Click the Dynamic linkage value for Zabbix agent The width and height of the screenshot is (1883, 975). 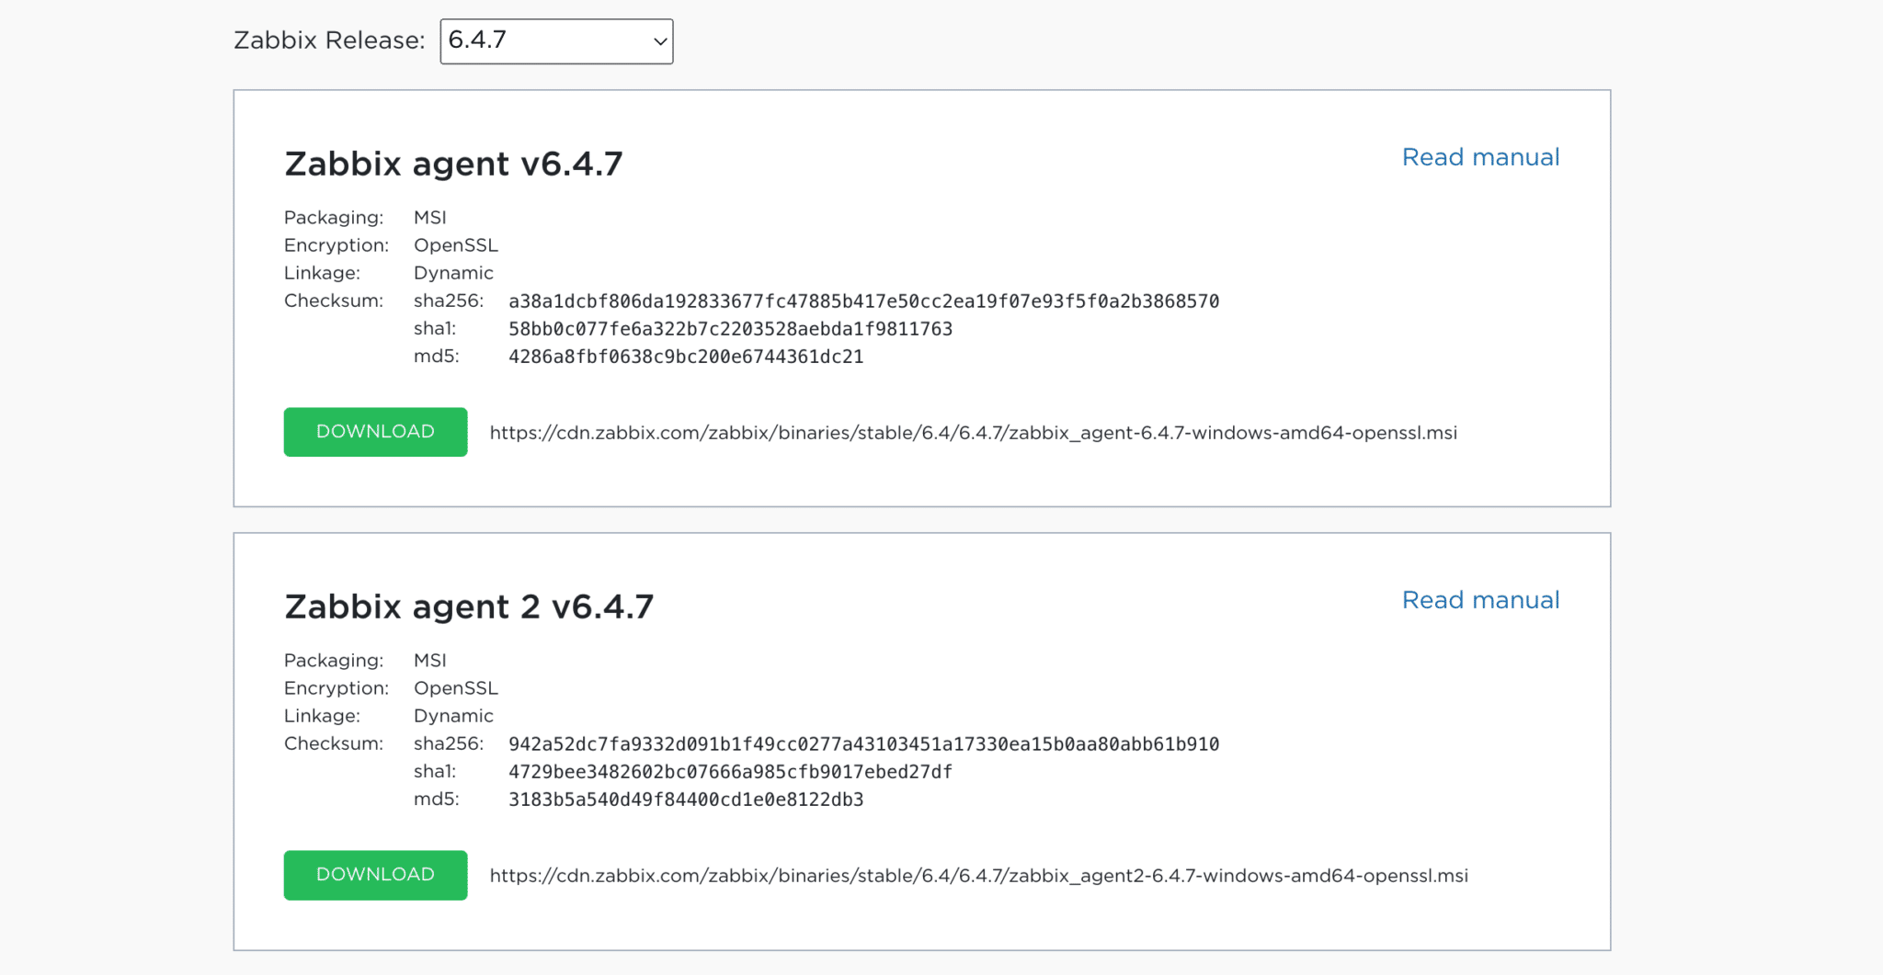coord(453,273)
